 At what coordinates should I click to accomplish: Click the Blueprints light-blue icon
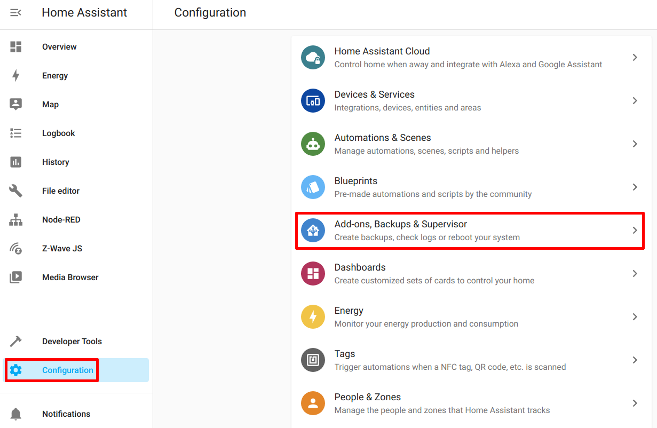tap(313, 187)
